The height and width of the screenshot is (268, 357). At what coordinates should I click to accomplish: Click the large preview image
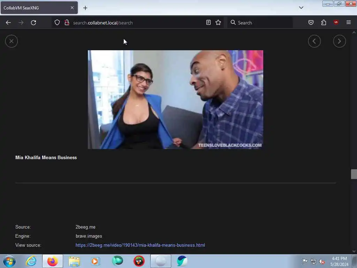(x=175, y=99)
